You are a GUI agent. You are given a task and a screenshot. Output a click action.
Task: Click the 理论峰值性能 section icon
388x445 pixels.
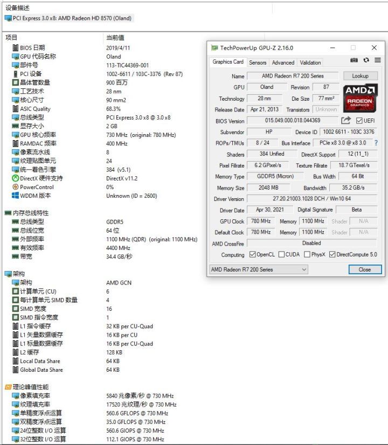tap(8, 387)
